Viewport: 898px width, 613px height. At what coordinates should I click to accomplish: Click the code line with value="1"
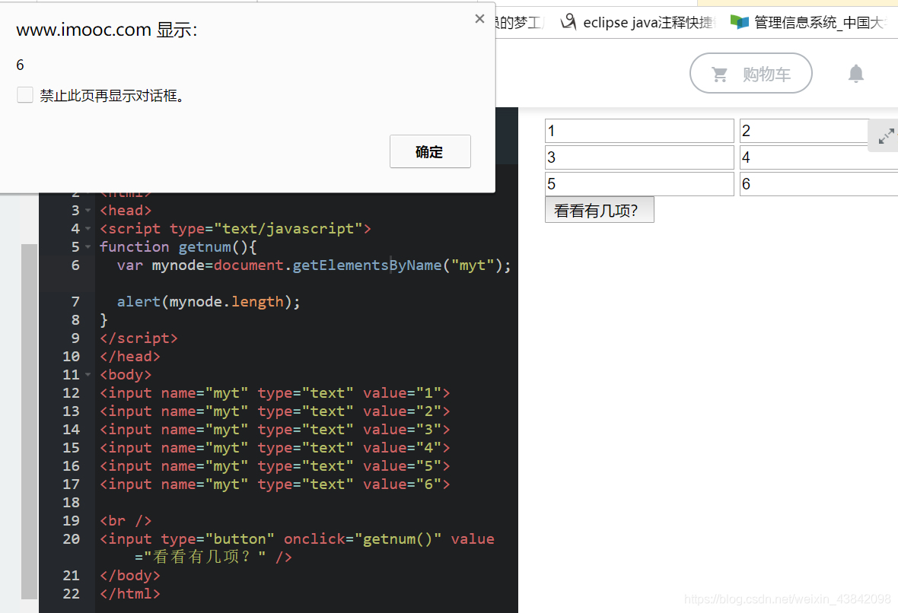tap(275, 393)
